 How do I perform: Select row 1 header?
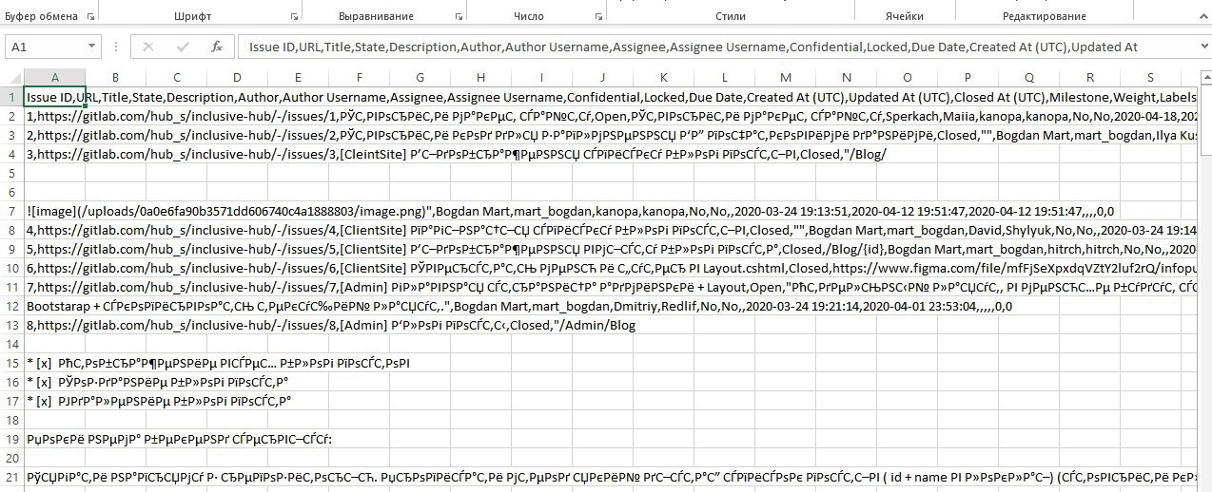[x=11, y=97]
